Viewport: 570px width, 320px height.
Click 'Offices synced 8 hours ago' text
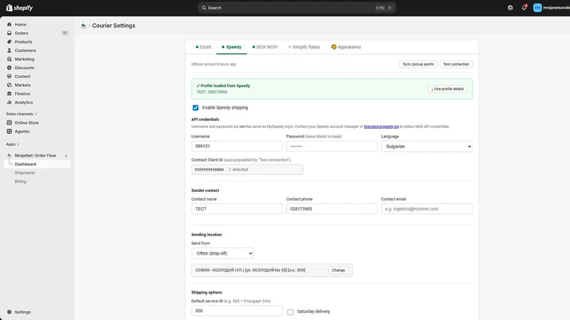(x=214, y=64)
